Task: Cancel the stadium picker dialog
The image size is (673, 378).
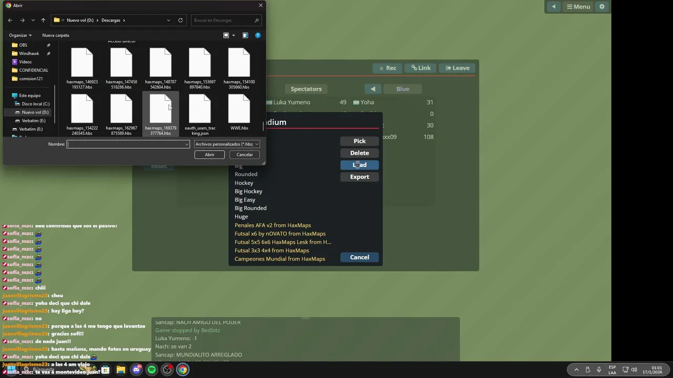Action: pyautogui.click(x=360, y=257)
